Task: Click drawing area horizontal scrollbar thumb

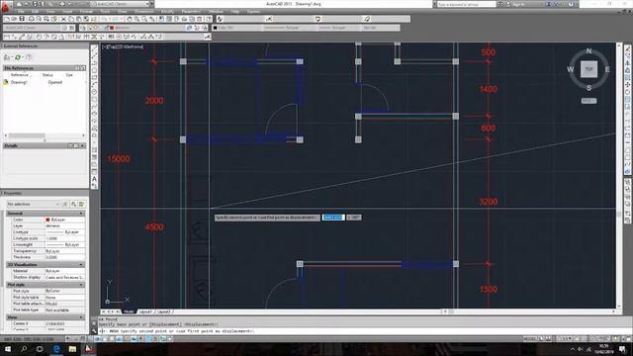Action: (451, 311)
